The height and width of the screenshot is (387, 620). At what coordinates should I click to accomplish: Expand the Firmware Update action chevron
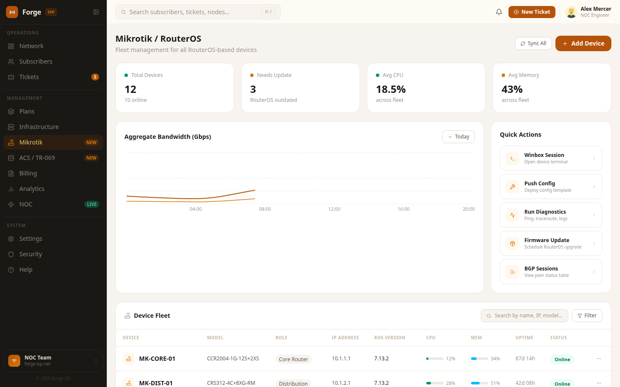point(594,243)
